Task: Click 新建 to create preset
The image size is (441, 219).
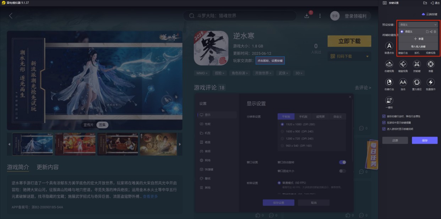Action: tap(418, 39)
